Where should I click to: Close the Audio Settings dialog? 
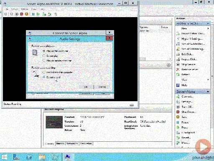(110, 38)
